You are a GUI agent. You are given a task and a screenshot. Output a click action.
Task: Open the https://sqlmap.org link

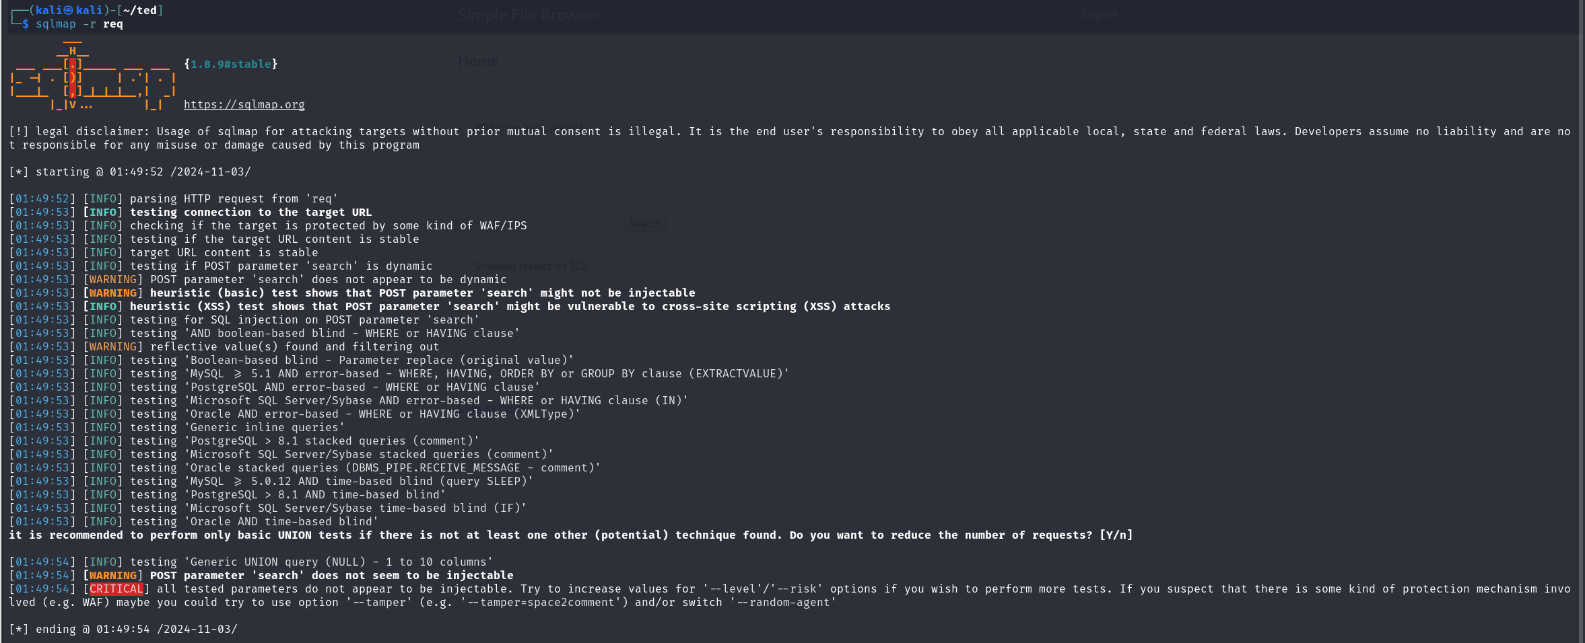(x=244, y=104)
